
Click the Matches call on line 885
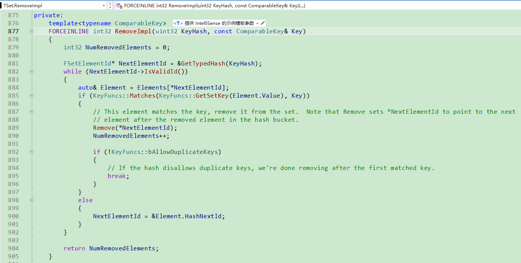pos(142,96)
